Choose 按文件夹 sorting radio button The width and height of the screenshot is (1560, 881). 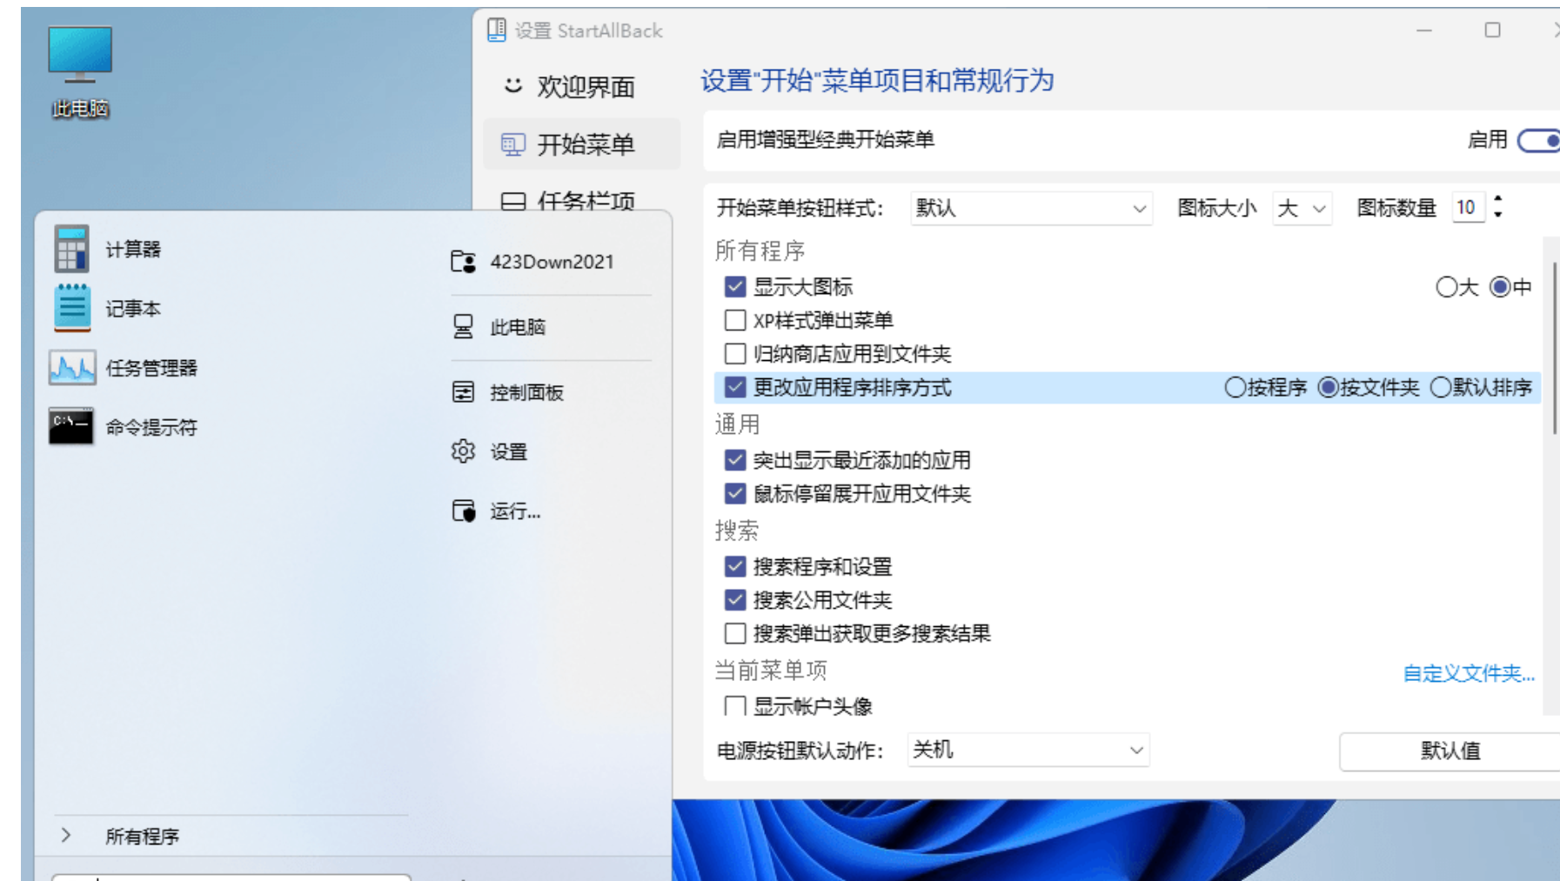click(x=1328, y=387)
